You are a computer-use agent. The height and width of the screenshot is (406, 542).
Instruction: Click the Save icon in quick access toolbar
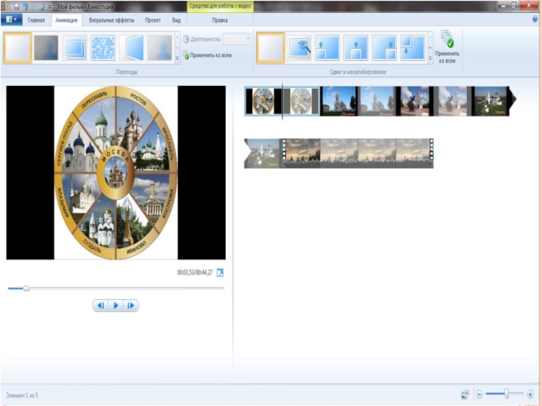[16, 6]
